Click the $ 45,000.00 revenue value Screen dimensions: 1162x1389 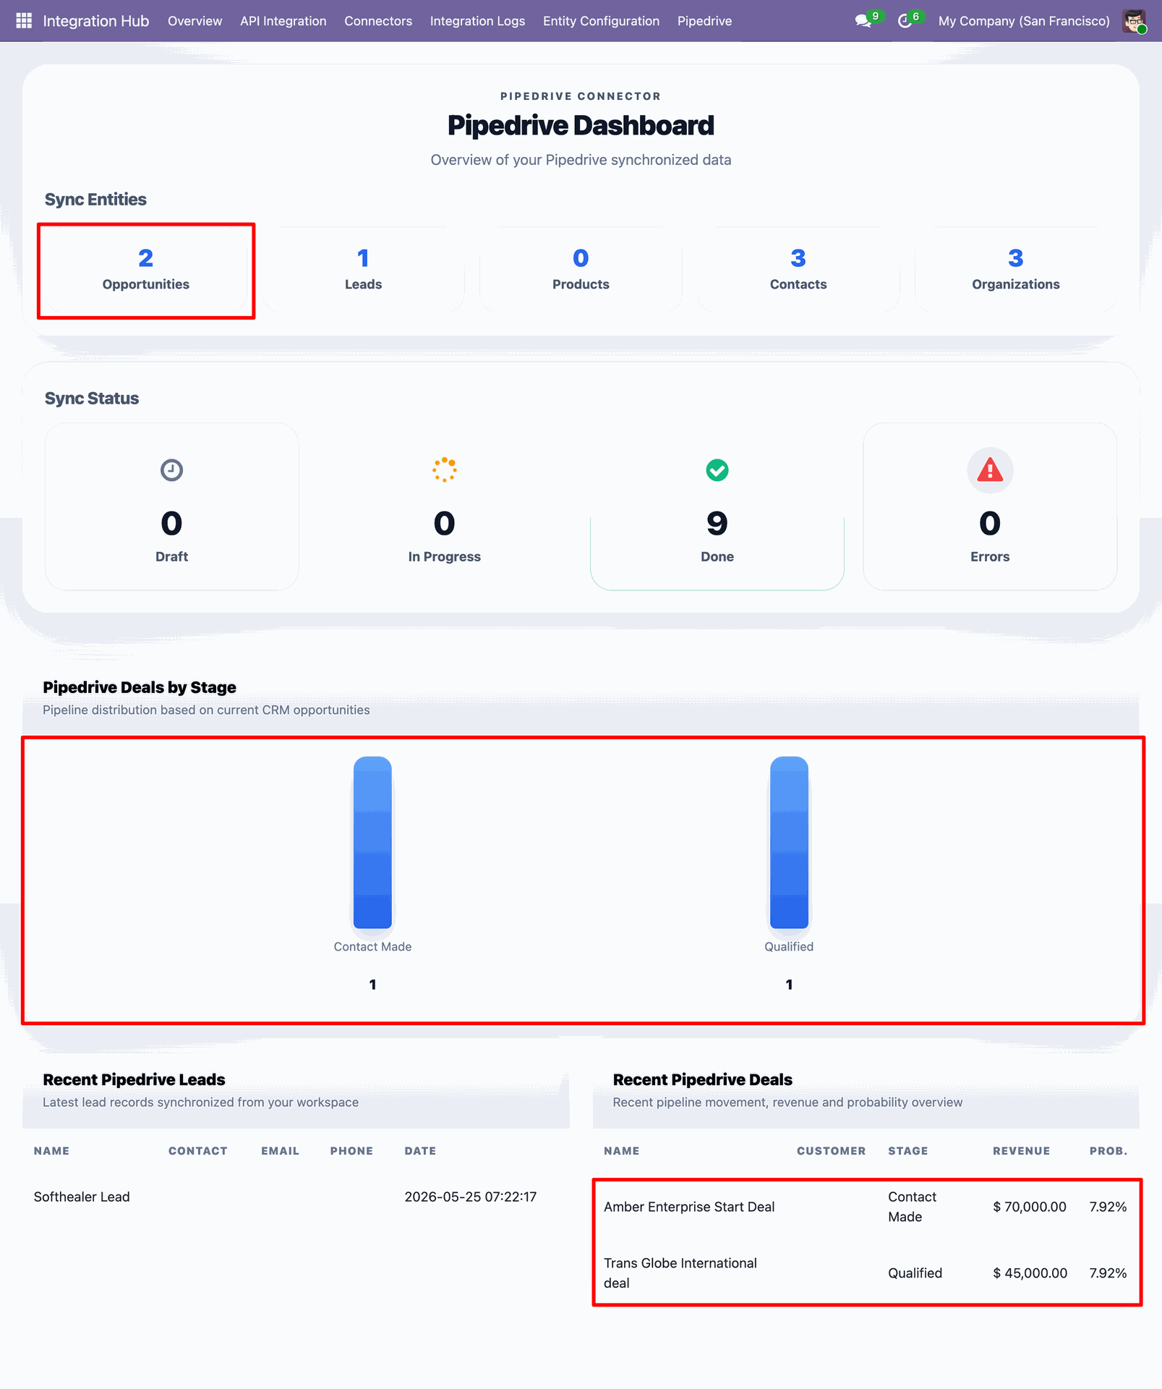click(x=1030, y=1273)
